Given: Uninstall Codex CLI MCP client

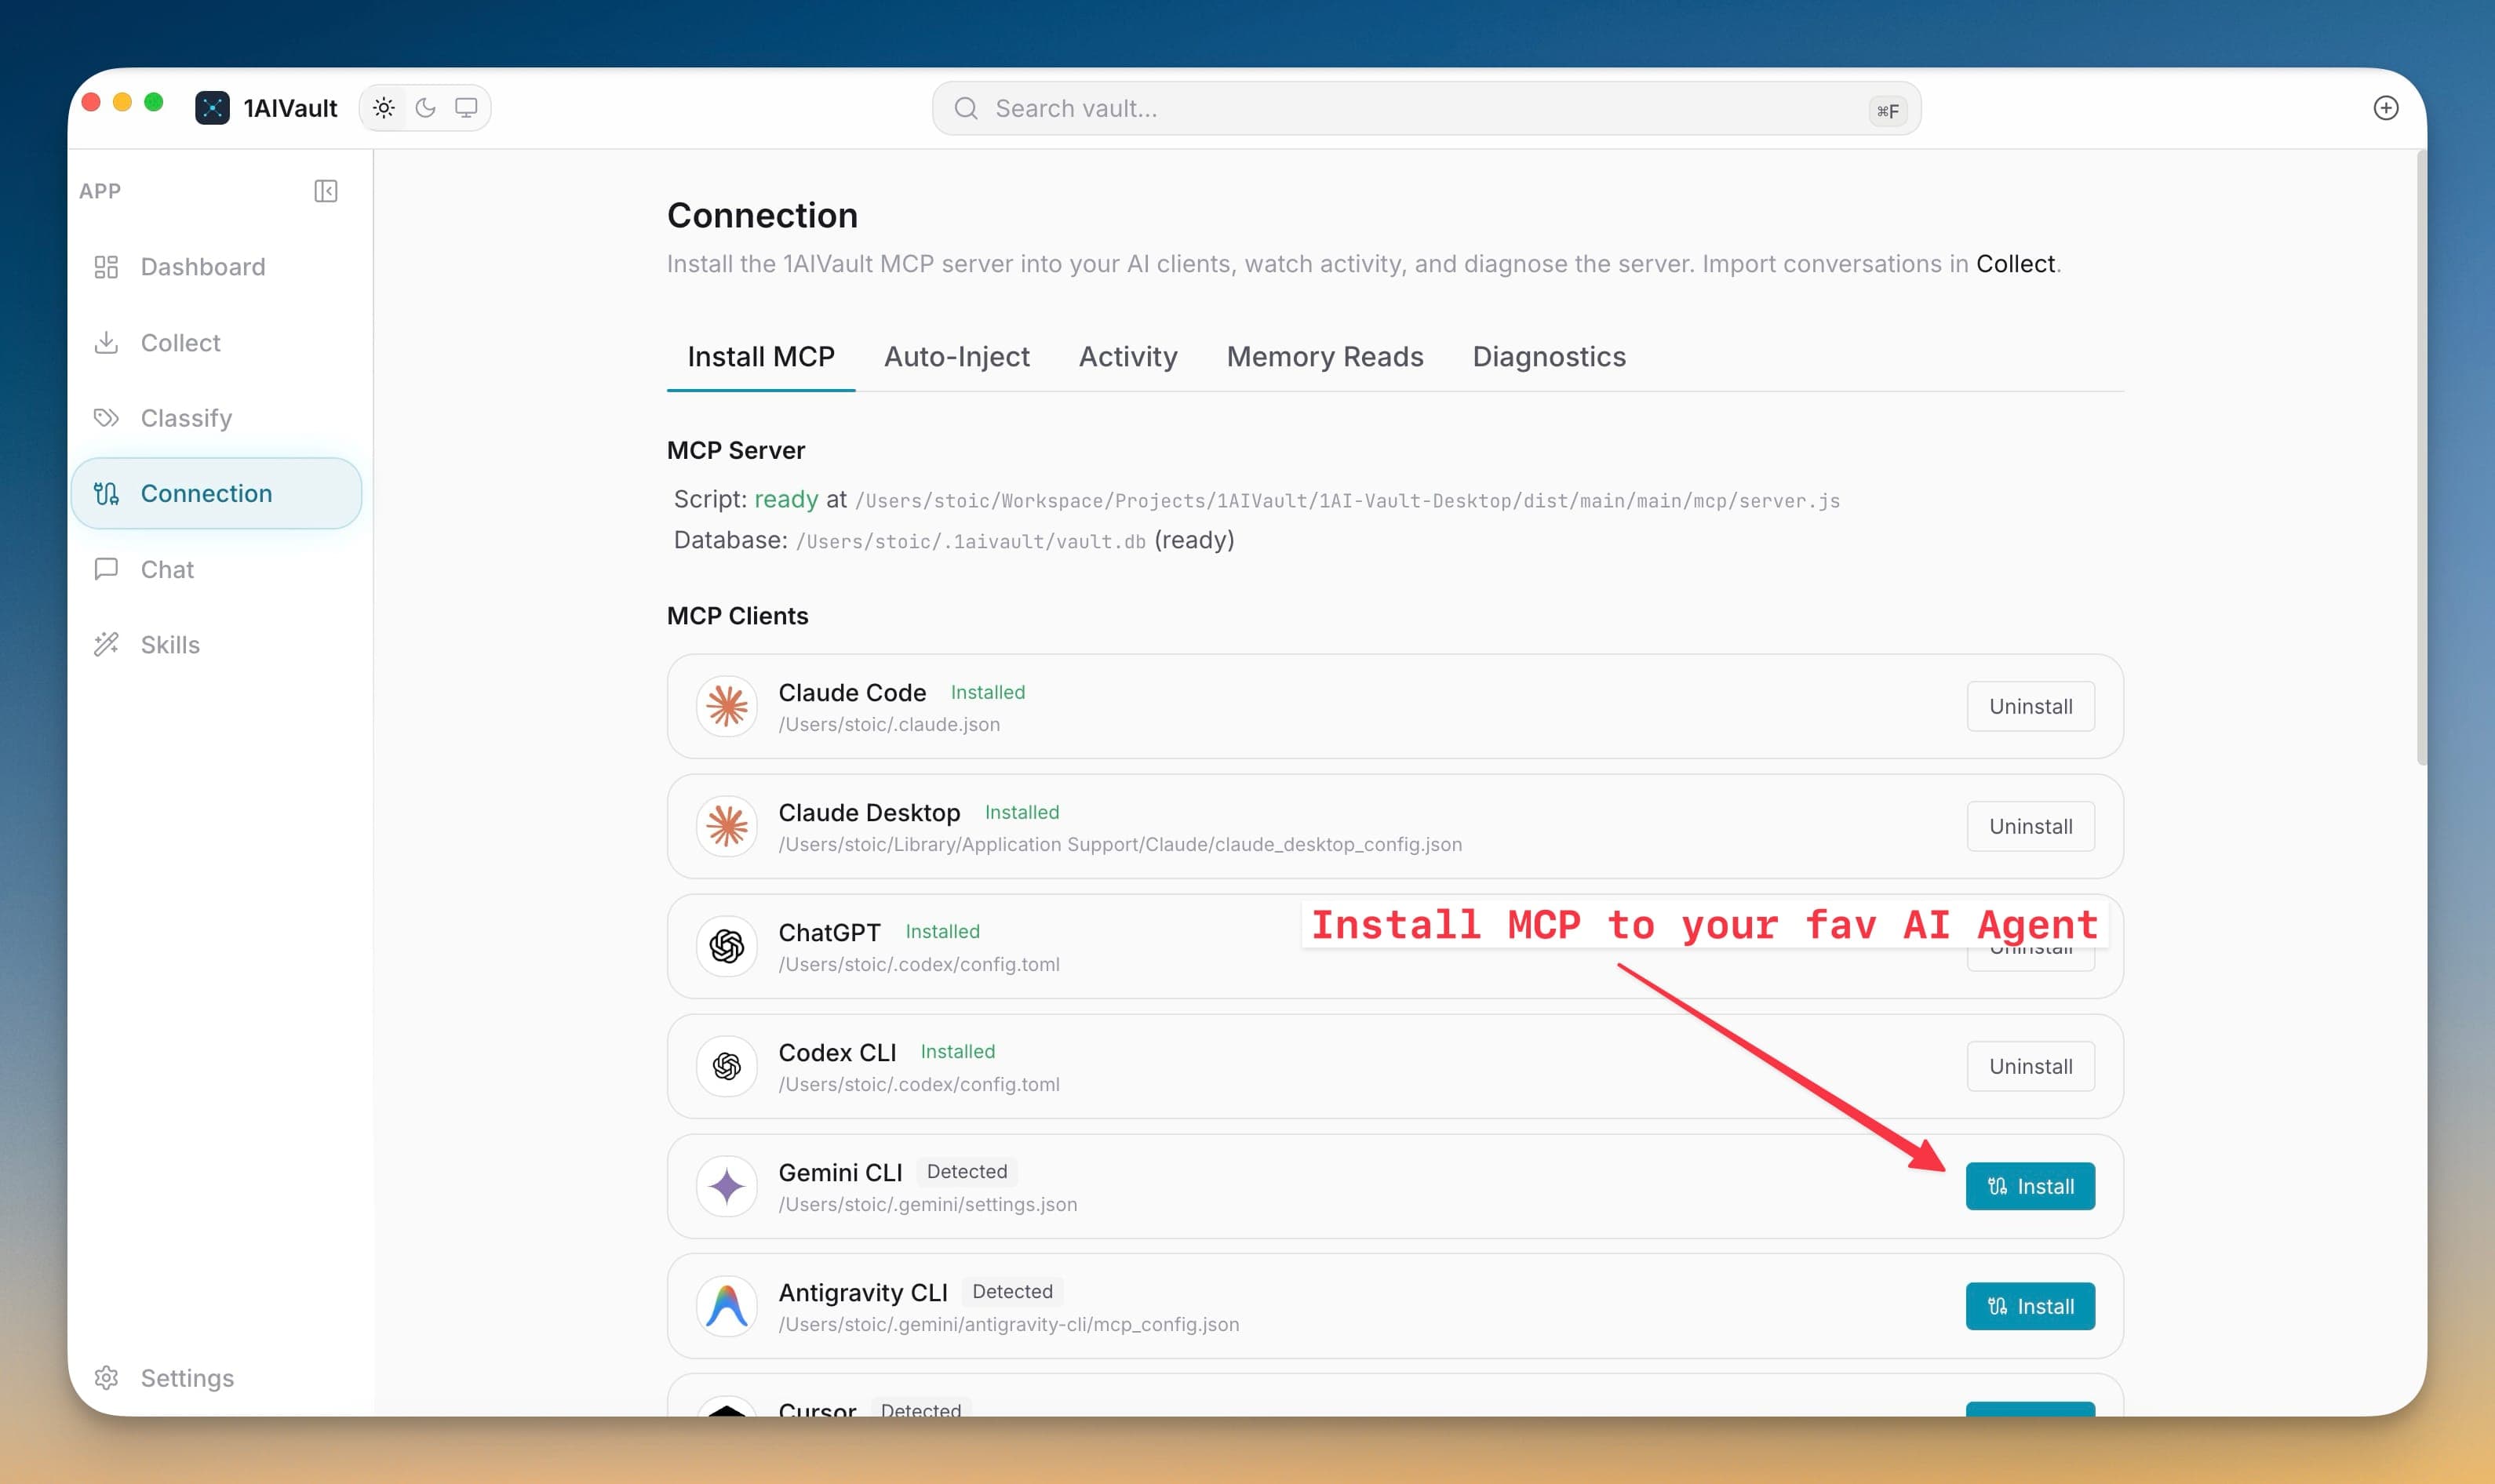Looking at the screenshot, I should pos(2030,1066).
